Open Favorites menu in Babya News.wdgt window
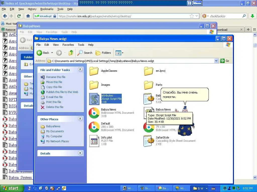Viewport: 257px width, 192px height. [68, 45]
